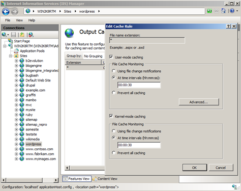
Task: Click the address bar globe icon
Action: pyautogui.click(x=28, y=11)
